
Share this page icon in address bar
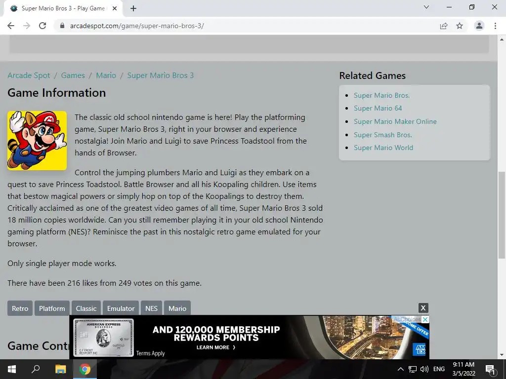tap(444, 26)
